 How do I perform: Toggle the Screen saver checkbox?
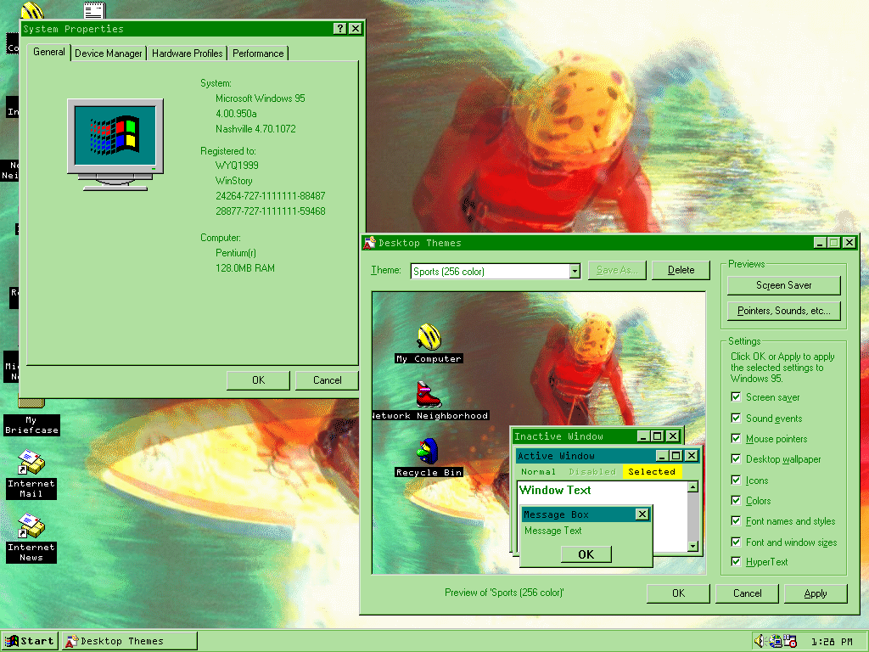(736, 397)
